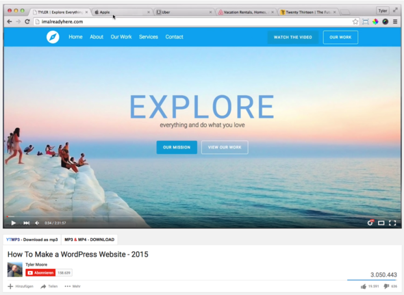The width and height of the screenshot is (404, 295).
Task: Click the VIEW OUR WORK button
Action: [225, 147]
